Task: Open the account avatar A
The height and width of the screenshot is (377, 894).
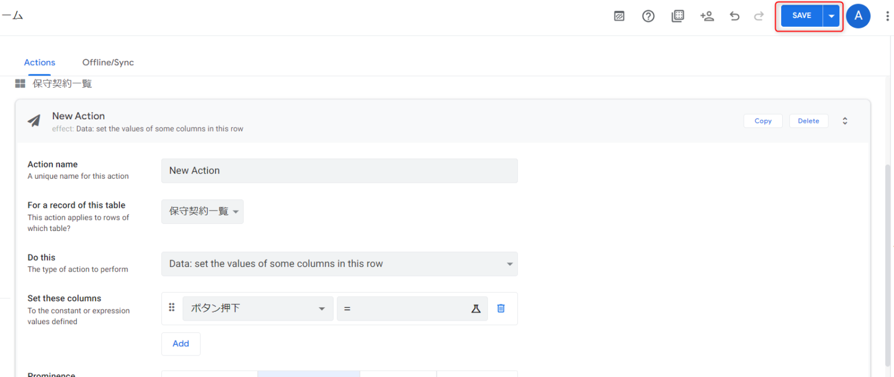Action: (858, 16)
